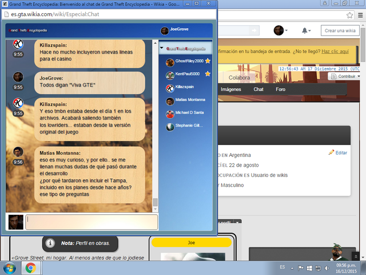Click up arrow of chat scrollbar
The height and width of the screenshot is (275, 366).
click(x=155, y=43)
